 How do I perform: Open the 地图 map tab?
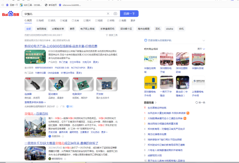123,21
